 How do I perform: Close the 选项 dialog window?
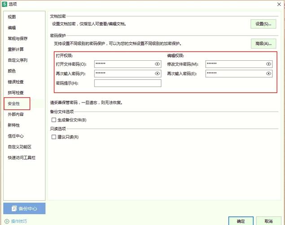[279, 4]
